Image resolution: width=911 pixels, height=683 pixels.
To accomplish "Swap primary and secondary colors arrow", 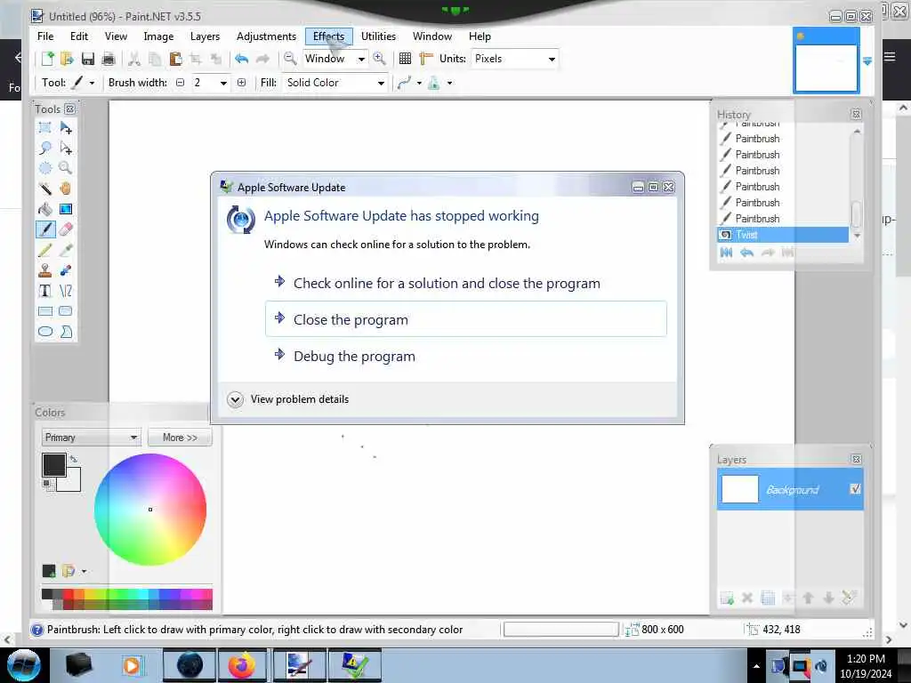I will click(x=74, y=459).
